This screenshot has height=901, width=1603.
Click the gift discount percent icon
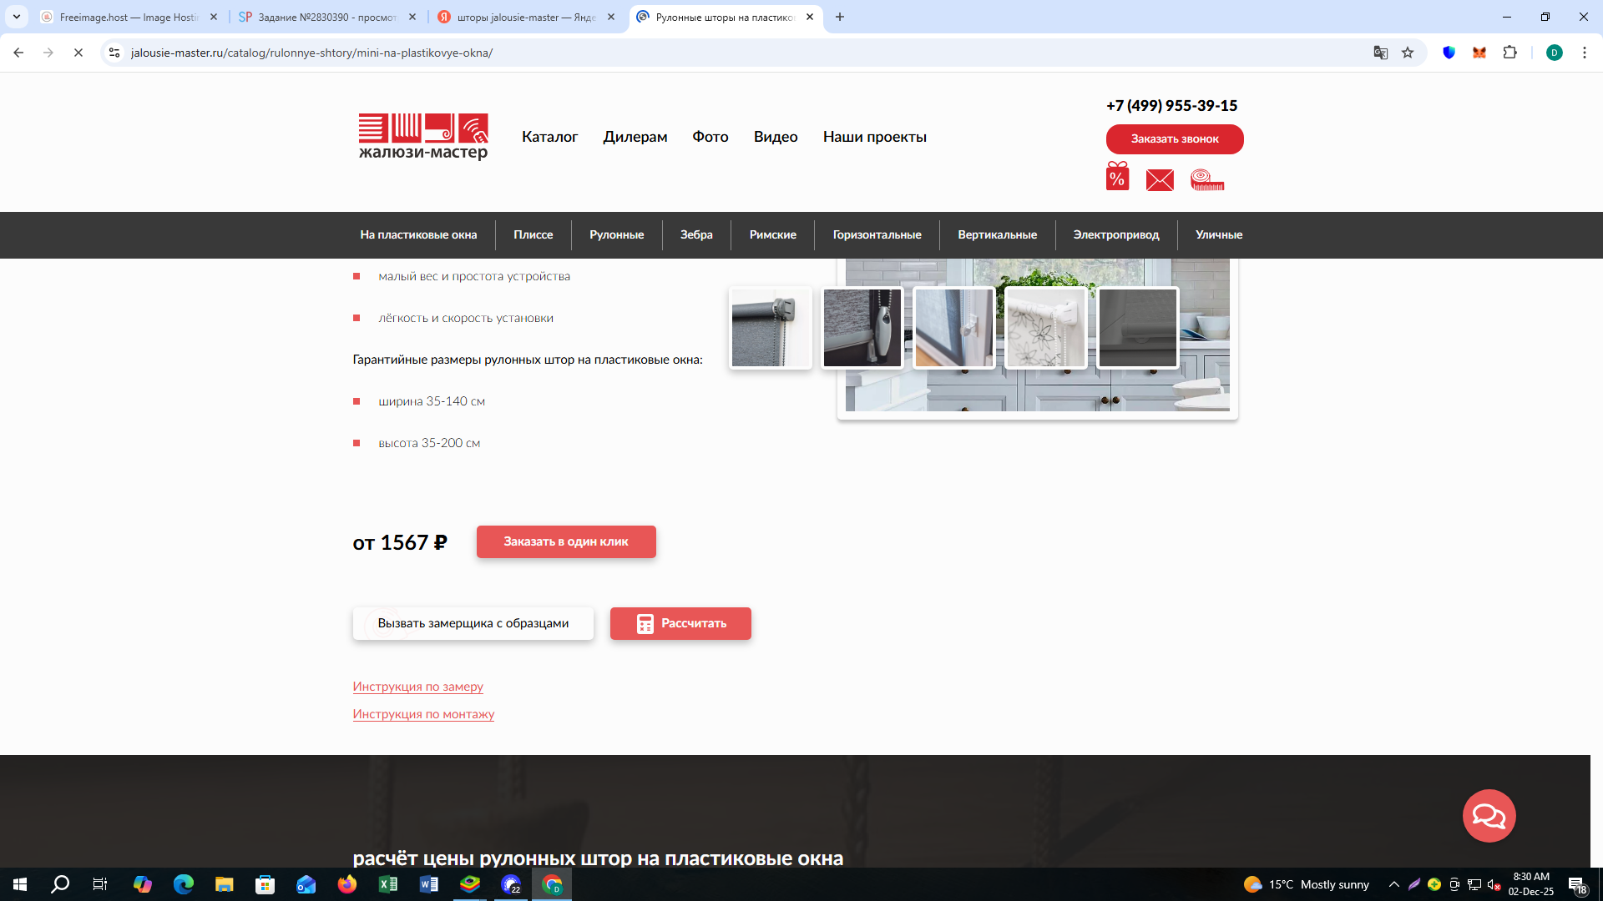pyautogui.click(x=1117, y=177)
